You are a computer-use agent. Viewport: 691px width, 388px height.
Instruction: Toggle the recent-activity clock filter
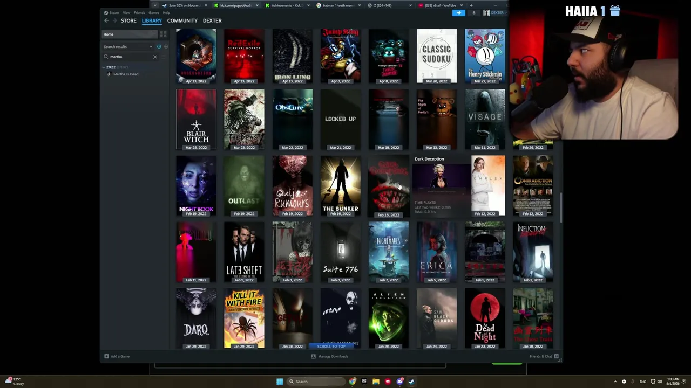(x=159, y=46)
